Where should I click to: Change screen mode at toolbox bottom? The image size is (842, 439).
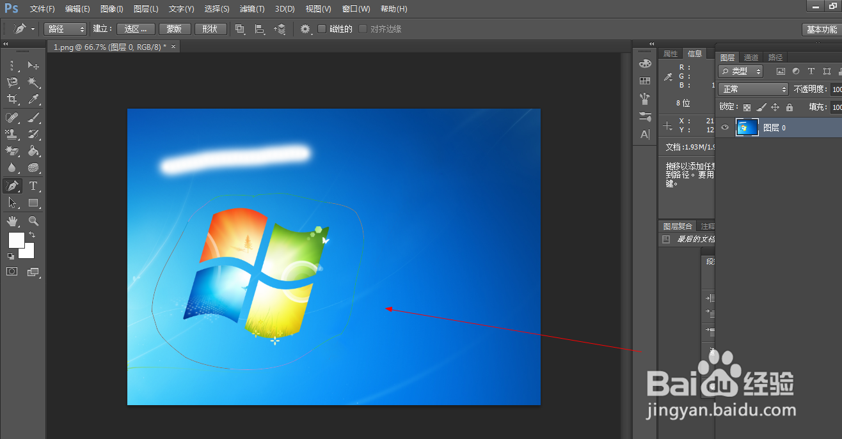click(x=33, y=272)
